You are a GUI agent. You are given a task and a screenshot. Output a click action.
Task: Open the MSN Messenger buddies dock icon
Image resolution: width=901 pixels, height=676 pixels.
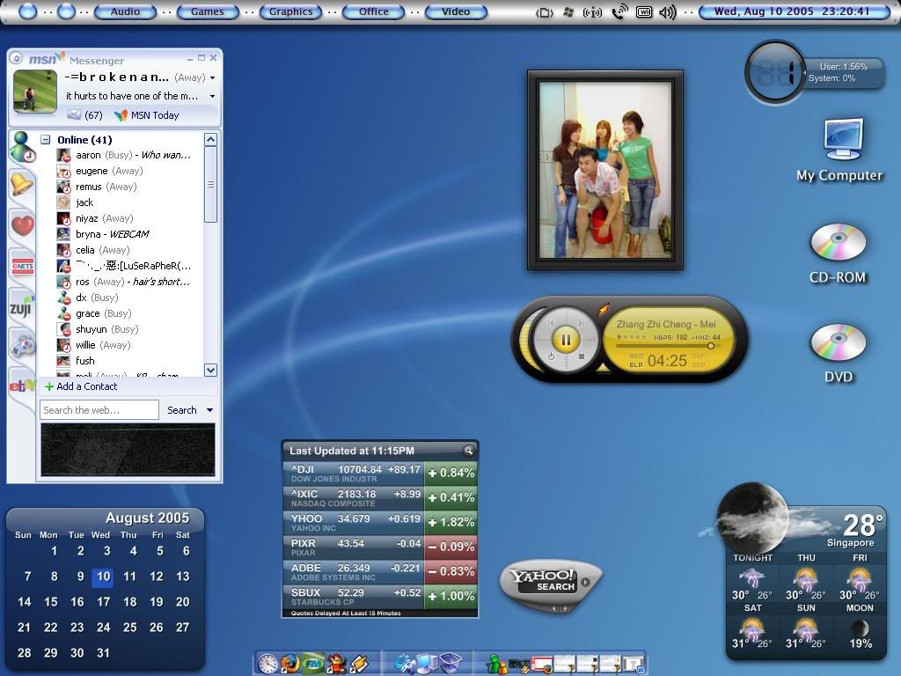(495, 665)
